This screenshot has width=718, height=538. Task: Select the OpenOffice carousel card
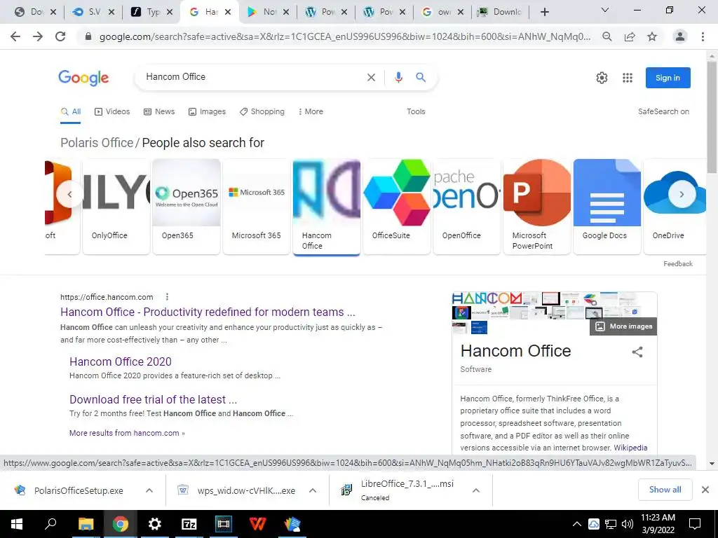pos(466,206)
